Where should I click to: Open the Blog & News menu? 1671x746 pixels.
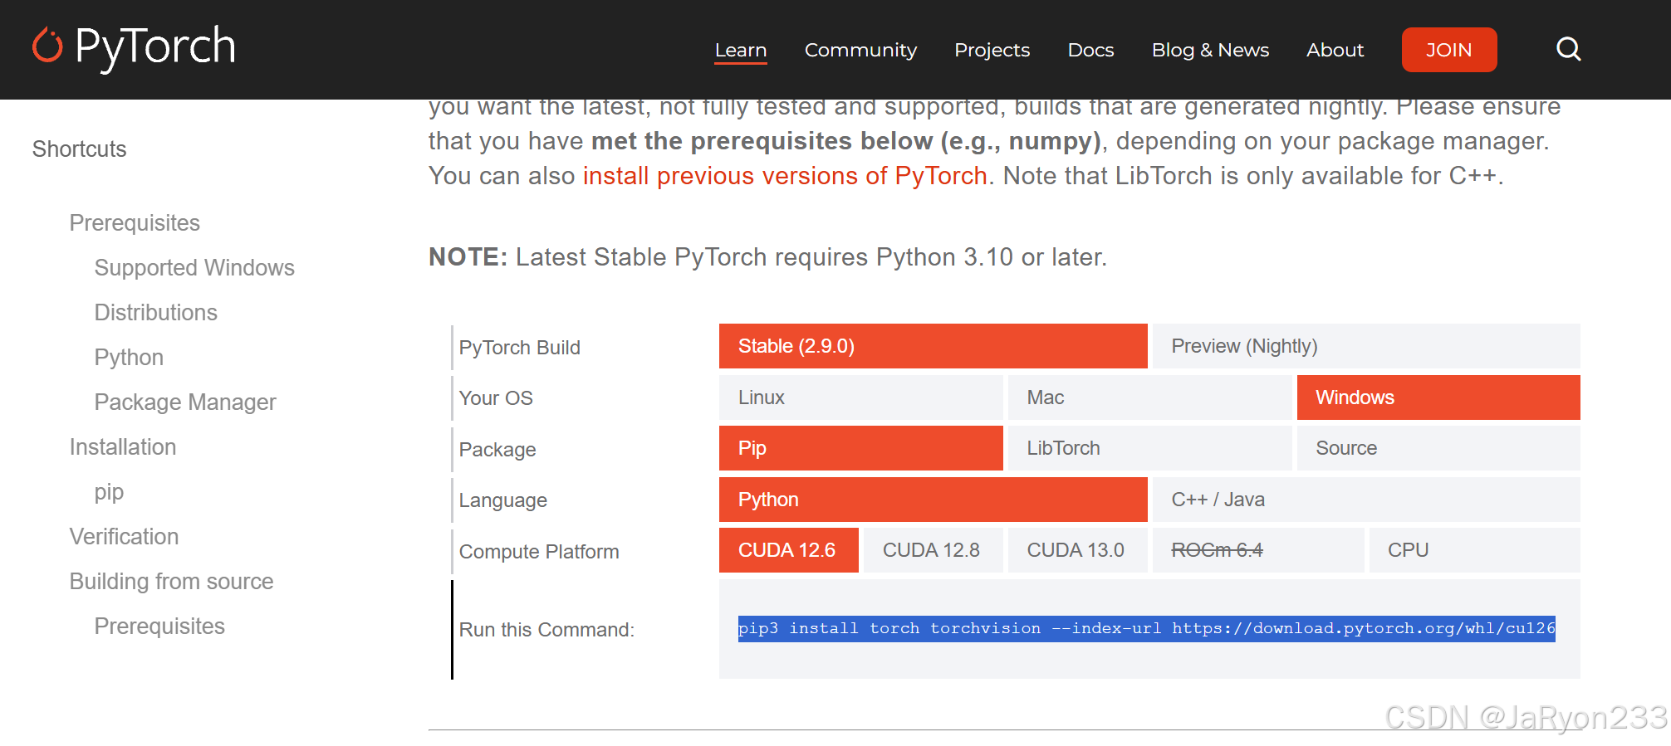point(1210,50)
